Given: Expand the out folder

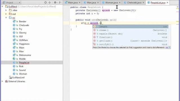Looking at the screenshot, I should 6,14.
